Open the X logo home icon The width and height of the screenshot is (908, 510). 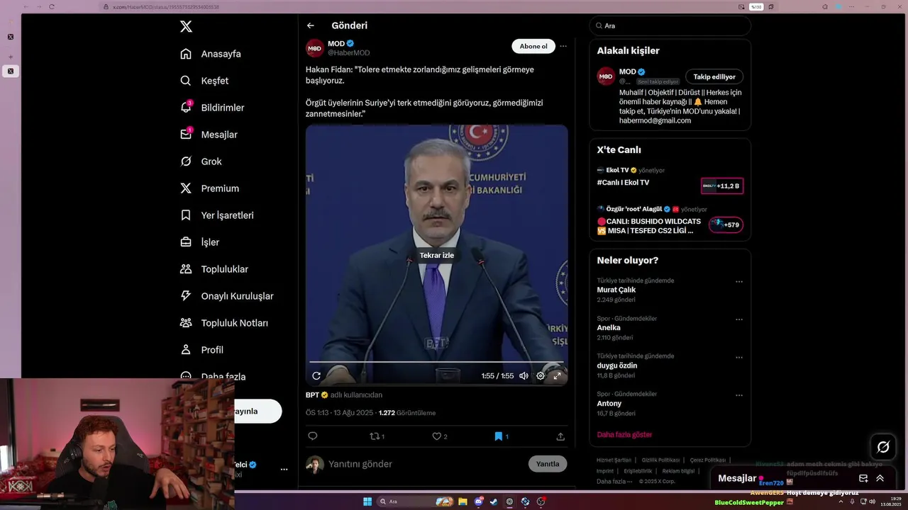[x=186, y=26]
